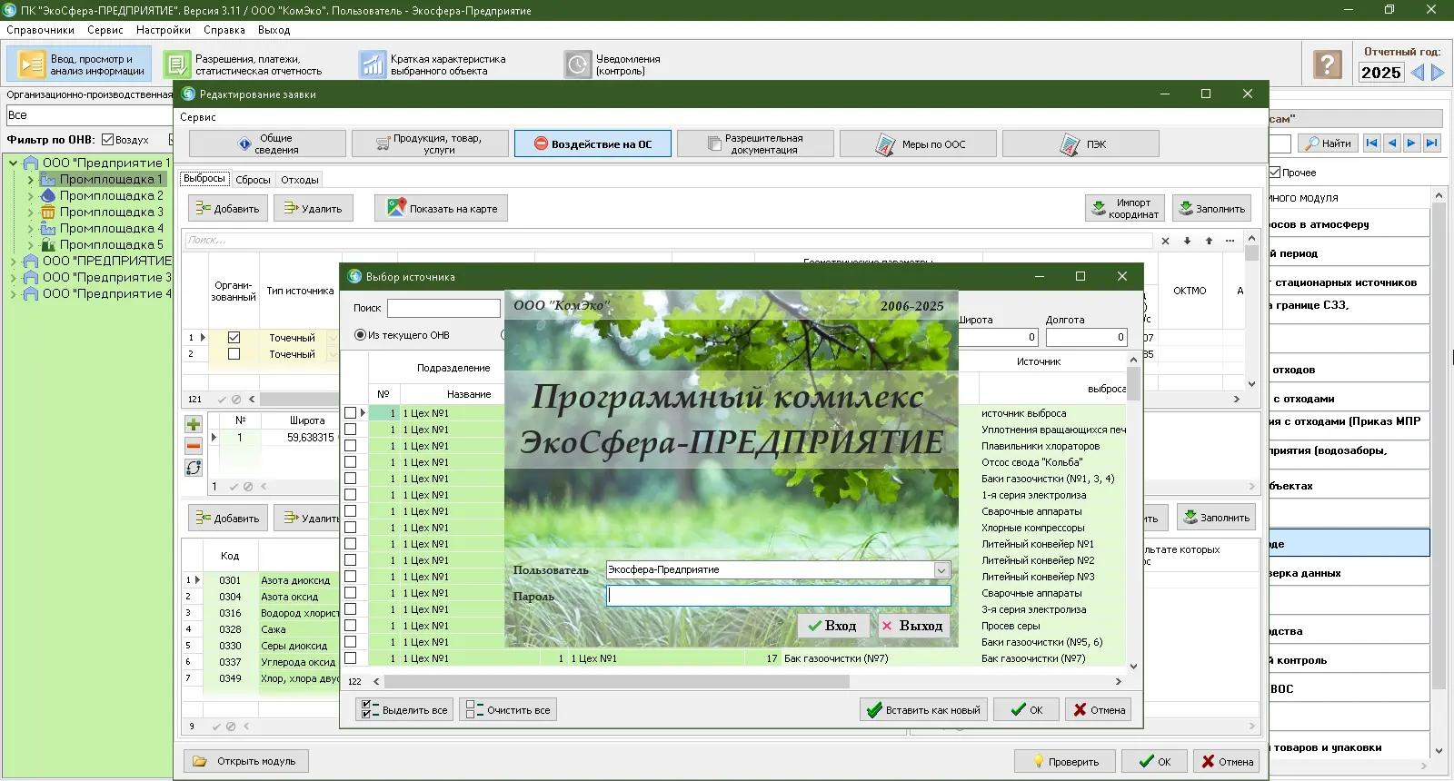This screenshot has height=781, width=1454.
Task: Click the Пароль password field
Action: pos(778,596)
